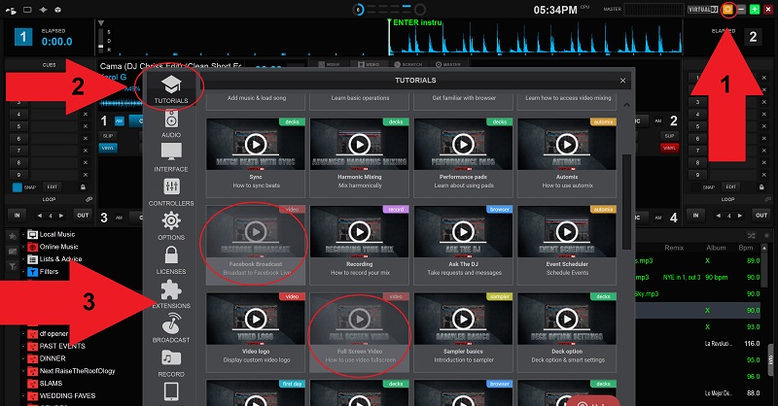Click the orange settings gear in title bar

[x=727, y=10]
